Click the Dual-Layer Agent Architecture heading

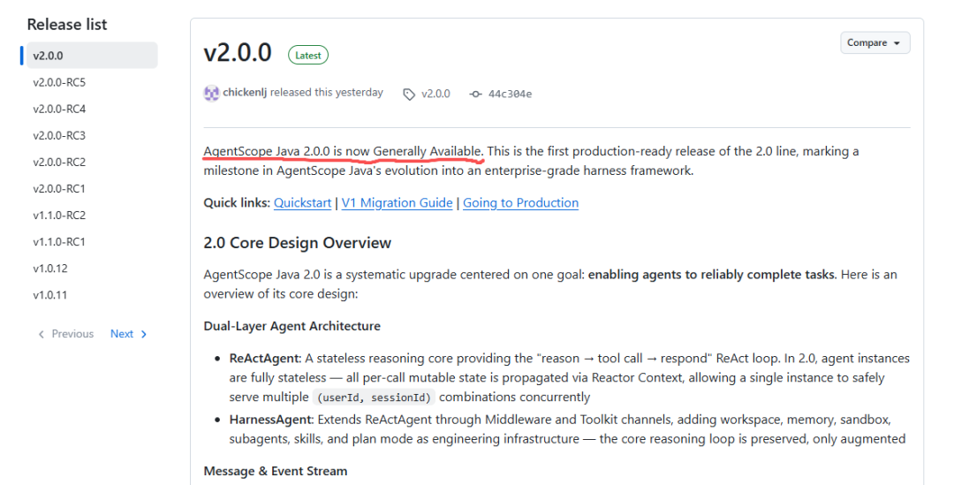tap(292, 326)
